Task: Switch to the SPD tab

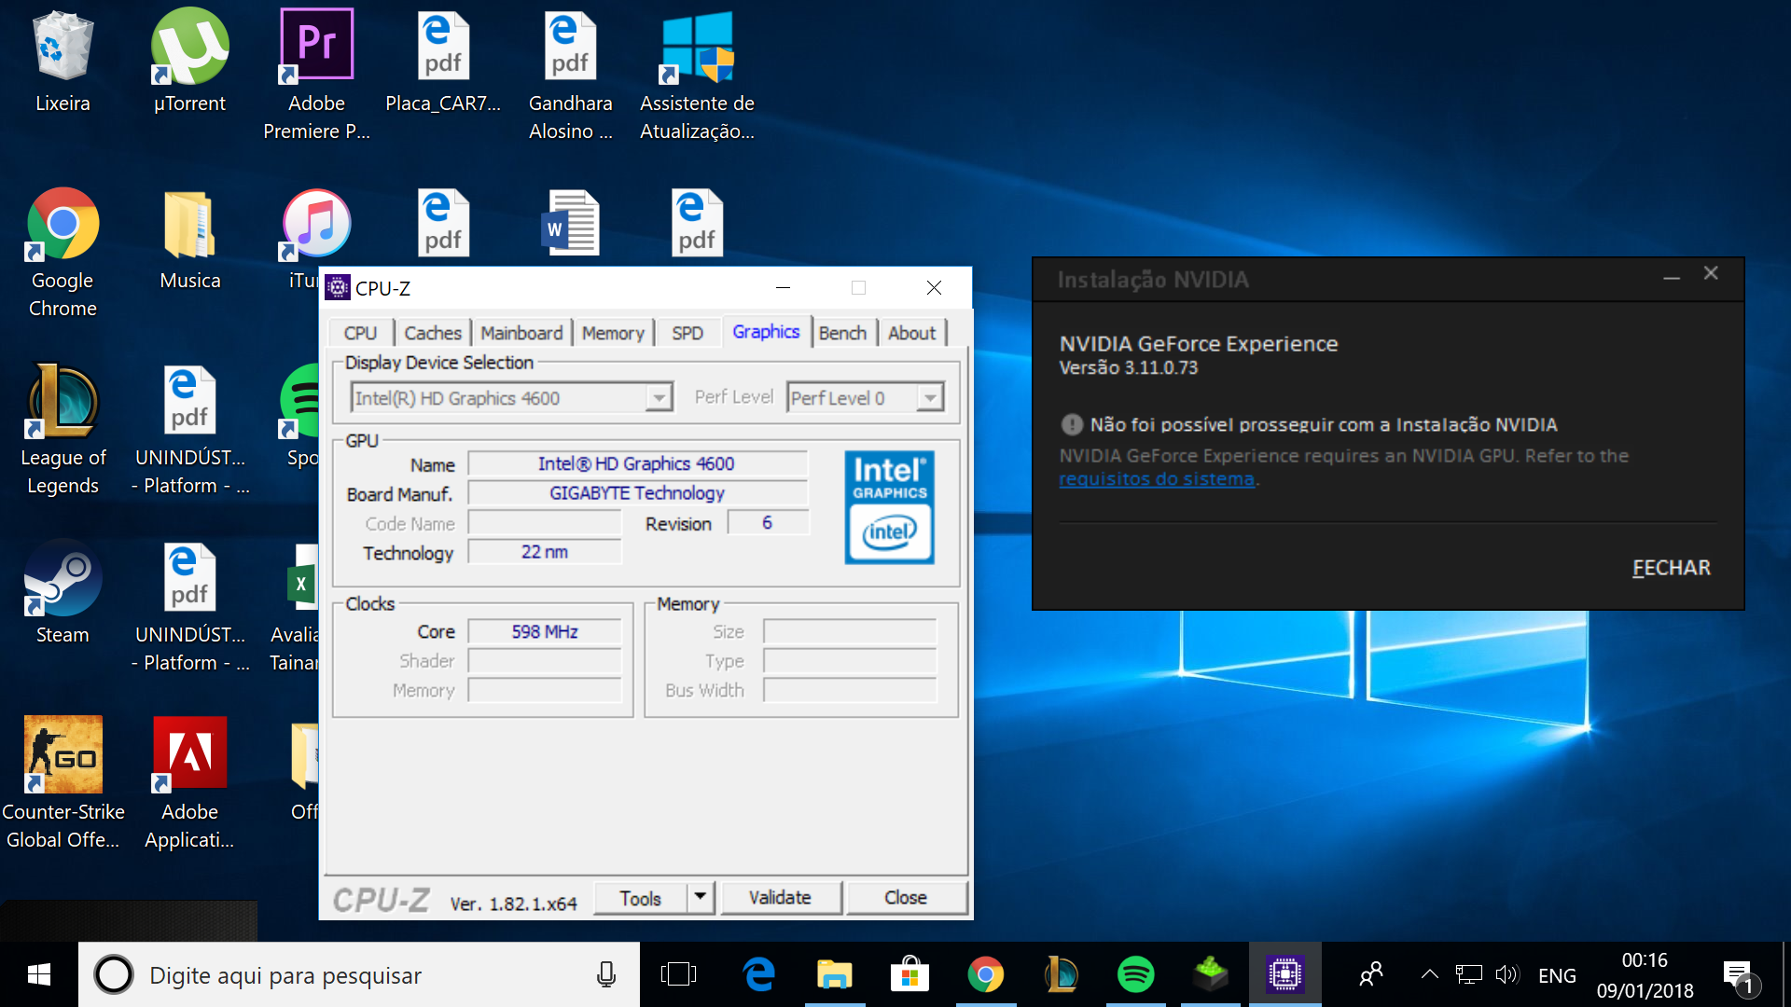Action: coord(687,333)
